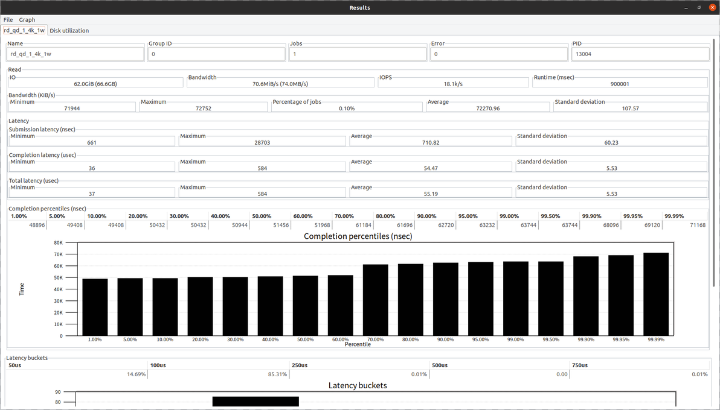Click the PID field showing 13004
Screen dimensions: 720x410
tap(640, 54)
